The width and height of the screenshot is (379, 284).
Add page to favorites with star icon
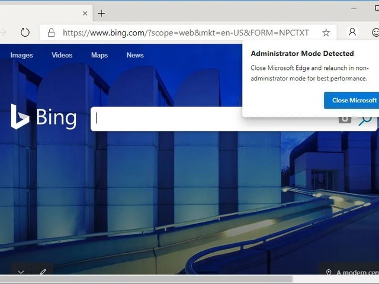[326, 33]
